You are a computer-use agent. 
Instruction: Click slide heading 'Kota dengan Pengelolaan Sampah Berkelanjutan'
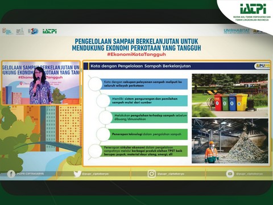point(140,66)
